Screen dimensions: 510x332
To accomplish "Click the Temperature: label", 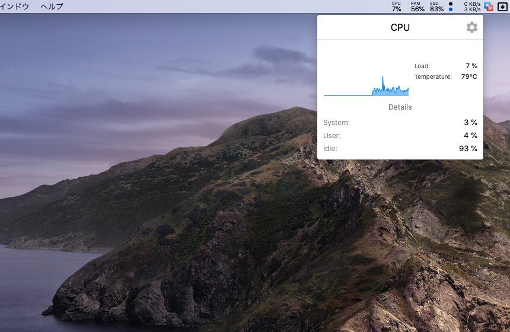I will click(434, 76).
